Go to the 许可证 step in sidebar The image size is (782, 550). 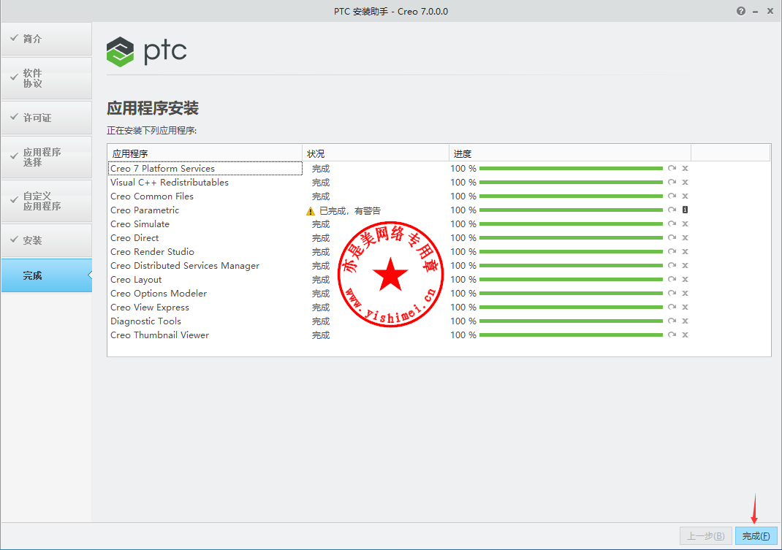pyautogui.click(x=46, y=118)
